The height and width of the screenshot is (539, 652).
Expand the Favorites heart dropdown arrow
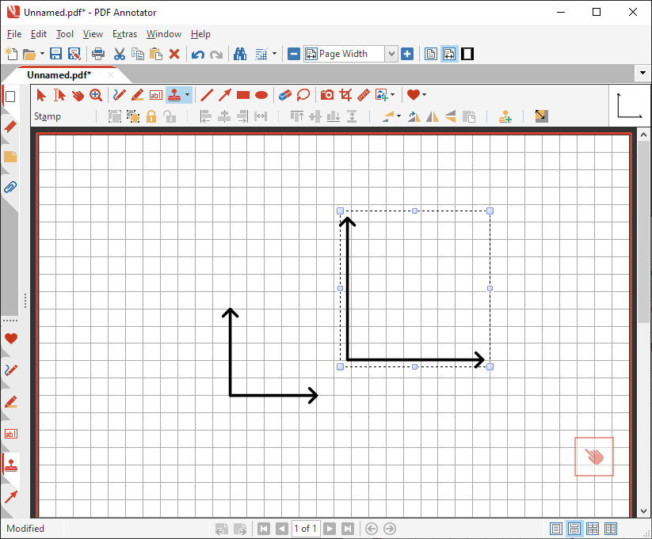coord(425,95)
